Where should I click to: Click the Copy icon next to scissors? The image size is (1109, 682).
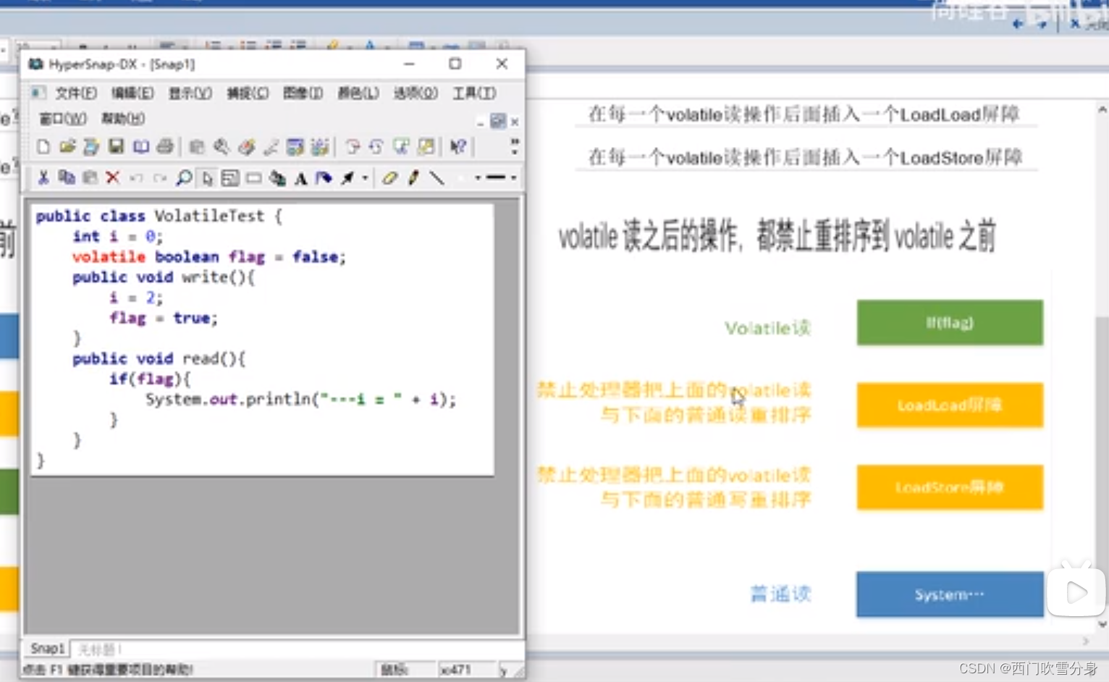coord(67,177)
